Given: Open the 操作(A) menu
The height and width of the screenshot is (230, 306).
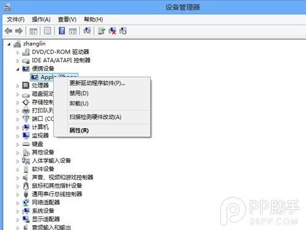Looking at the screenshot, I should pyautogui.click(x=41, y=20).
